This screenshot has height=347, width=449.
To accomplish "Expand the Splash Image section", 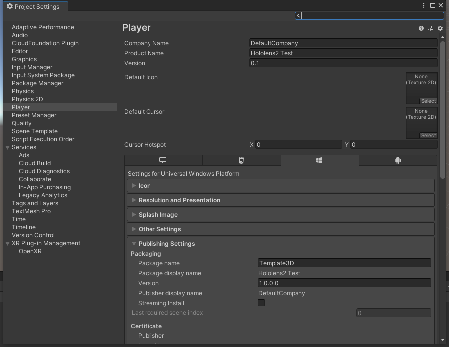I will point(281,215).
